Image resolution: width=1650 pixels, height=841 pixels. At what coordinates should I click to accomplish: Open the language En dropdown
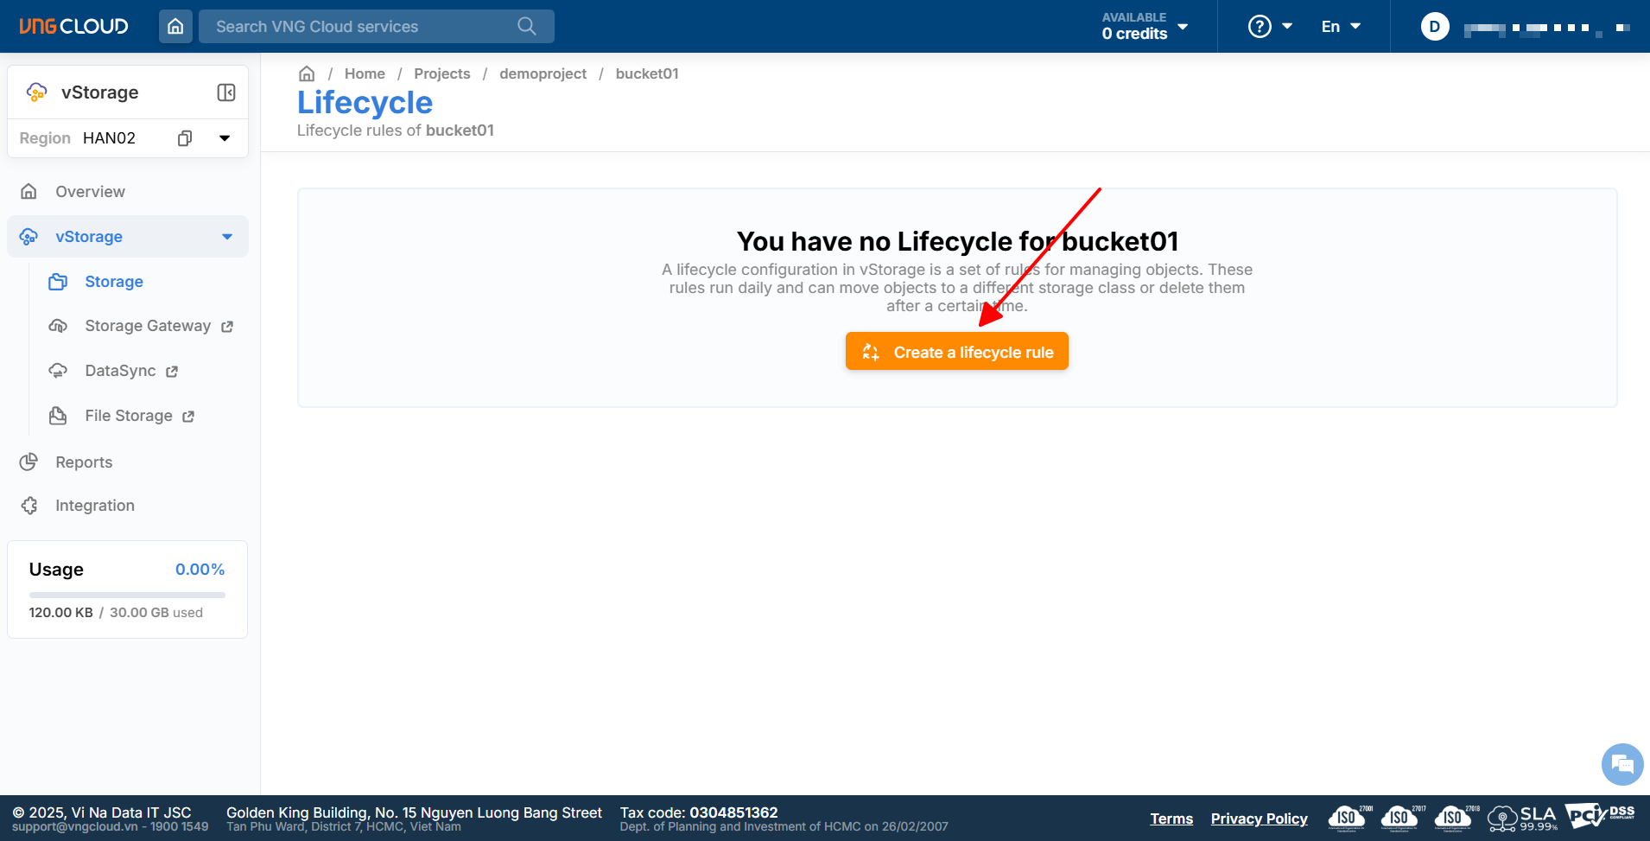click(1341, 27)
